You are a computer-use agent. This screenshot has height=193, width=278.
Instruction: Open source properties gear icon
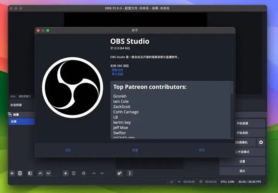(x=84, y=173)
